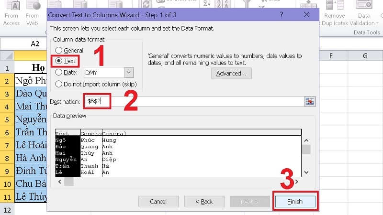This screenshot has height=215, width=383.
Task: Open the DMY date format dropdown
Action: coord(128,73)
